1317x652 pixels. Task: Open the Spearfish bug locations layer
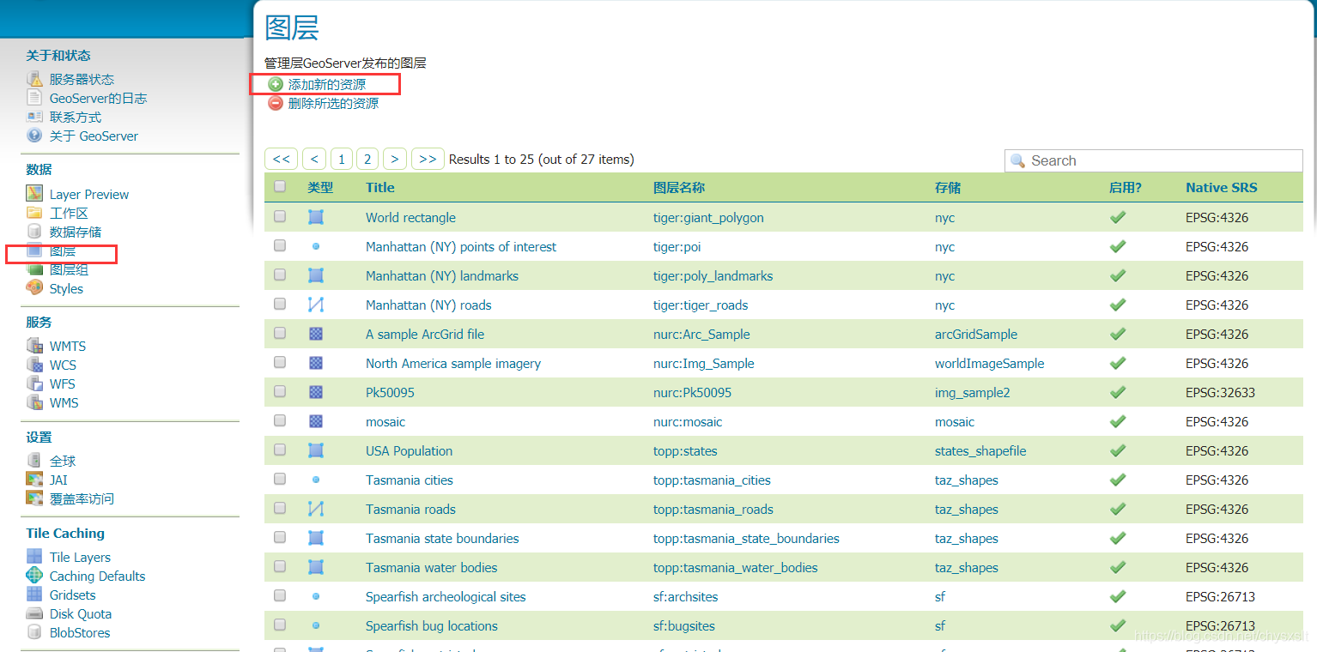tap(432, 626)
